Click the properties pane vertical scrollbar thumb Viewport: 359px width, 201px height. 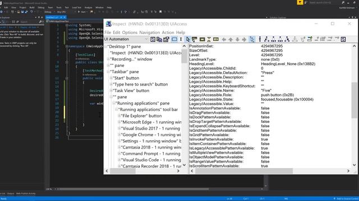354,100
